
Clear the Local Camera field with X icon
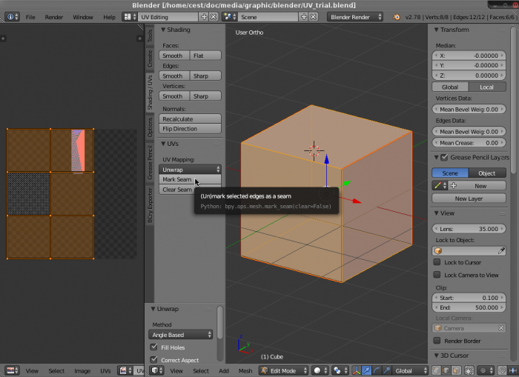(x=502, y=327)
